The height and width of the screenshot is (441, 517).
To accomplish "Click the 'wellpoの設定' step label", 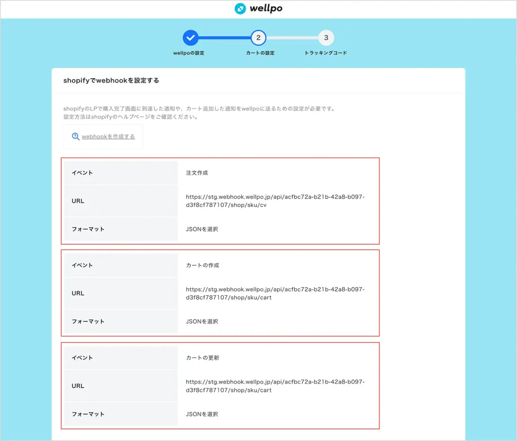I will tap(189, 53).
